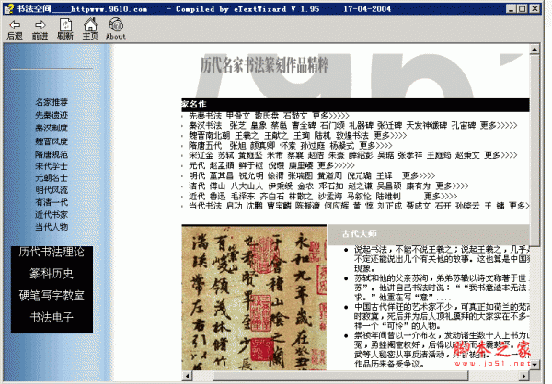Open the 苏轼 link
The image size is (552, 384).
(225, 155)
